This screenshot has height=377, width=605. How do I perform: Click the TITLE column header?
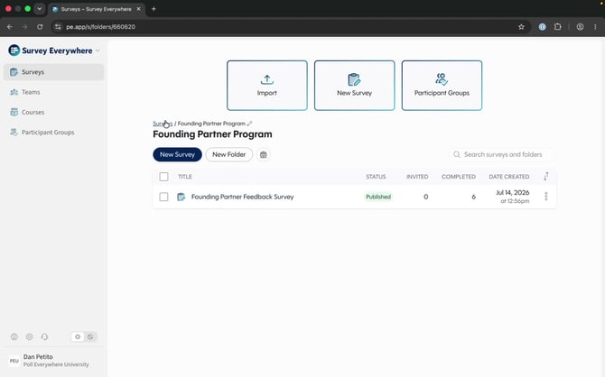[185, 177]
